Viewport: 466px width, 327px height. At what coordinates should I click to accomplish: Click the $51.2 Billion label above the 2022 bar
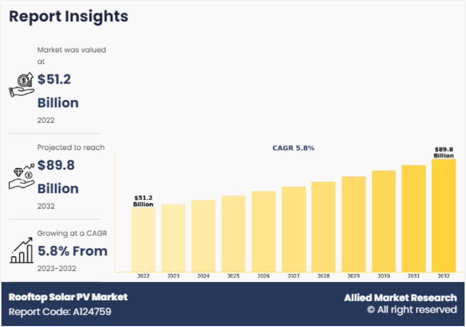pyautogui.click(x=143, y=201)
